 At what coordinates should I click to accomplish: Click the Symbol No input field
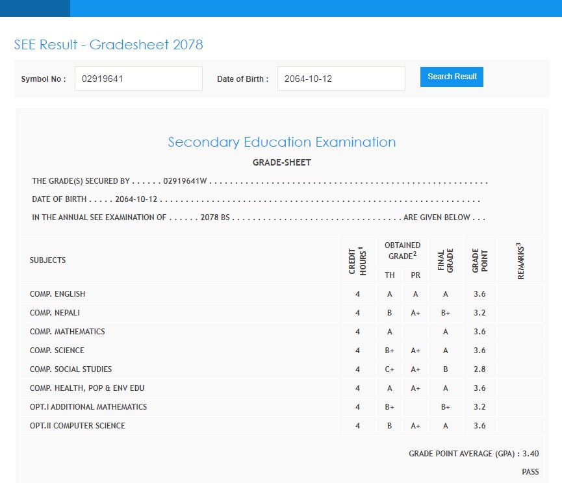point(138,79)
